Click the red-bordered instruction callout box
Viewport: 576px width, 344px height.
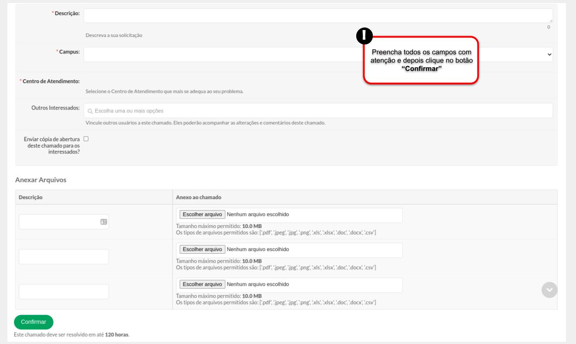coord(421,61)
